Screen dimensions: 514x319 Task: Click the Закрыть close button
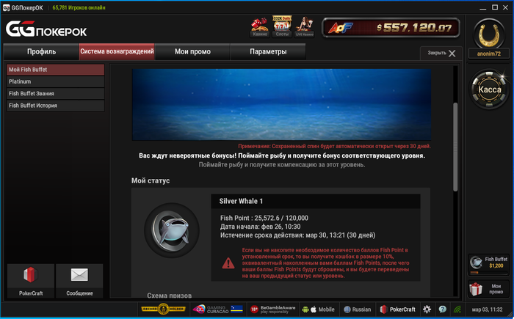pos(441,53)
